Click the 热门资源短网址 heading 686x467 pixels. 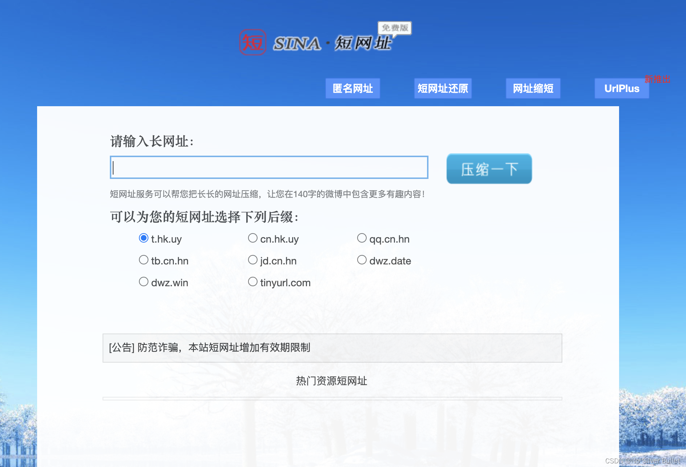tap(331, 381)
